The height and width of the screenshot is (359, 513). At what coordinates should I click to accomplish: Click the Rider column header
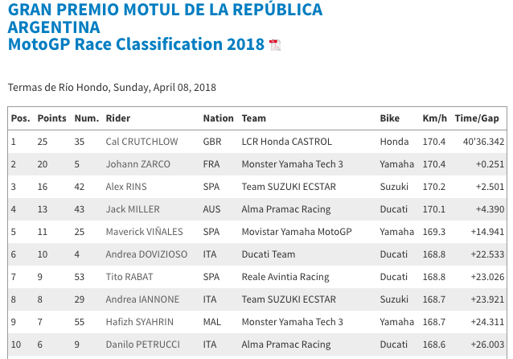(x=118, y=118)
